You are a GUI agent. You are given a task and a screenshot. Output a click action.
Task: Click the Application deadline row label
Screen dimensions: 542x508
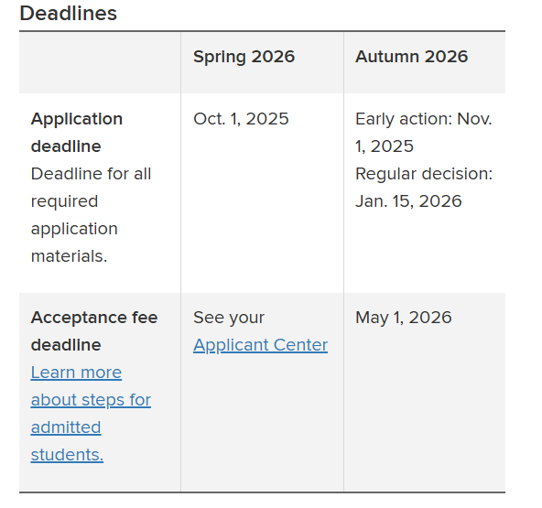point(77,133)
